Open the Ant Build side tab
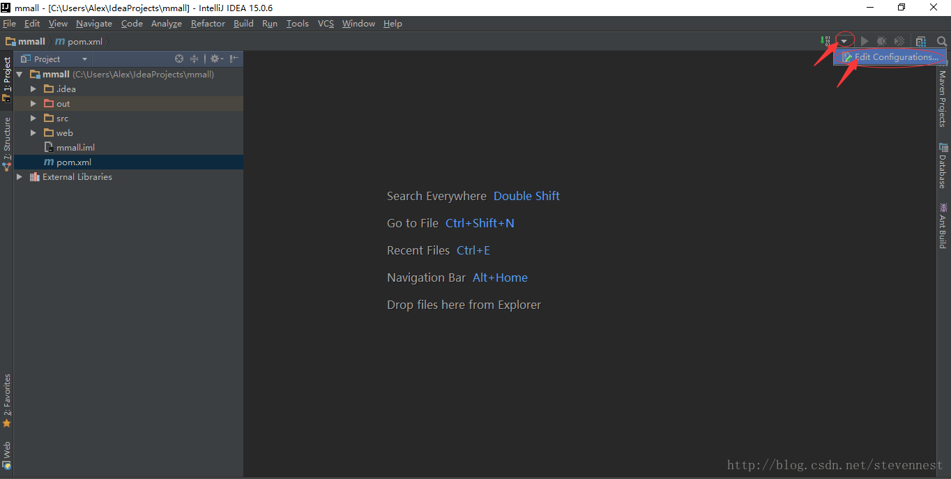 click(x=943, y=226)
